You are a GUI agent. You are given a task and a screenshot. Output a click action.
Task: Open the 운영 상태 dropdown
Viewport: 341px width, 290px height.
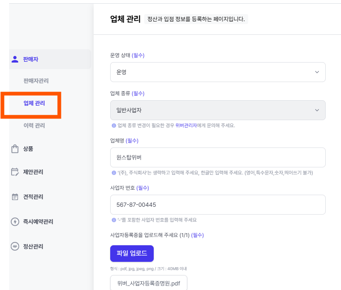click(218, 72)
